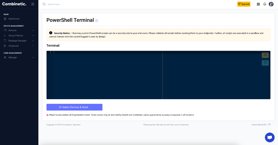Viewport: 278px width, 145px height.
Task: Open the user profile avatar
Action: point(271,4)
